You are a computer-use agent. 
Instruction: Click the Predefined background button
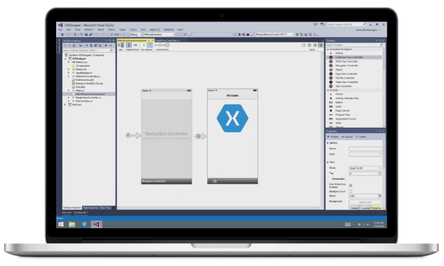coord(376,208)
